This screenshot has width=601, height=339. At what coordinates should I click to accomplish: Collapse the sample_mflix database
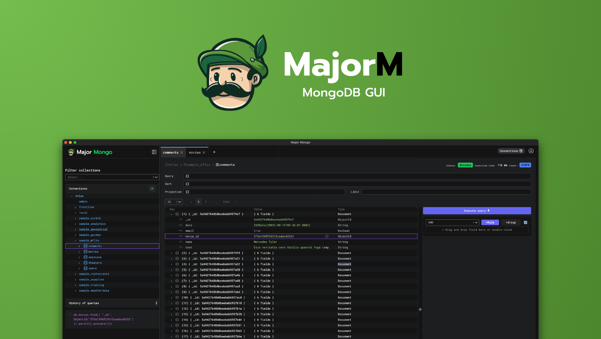[x=75, y=241]
